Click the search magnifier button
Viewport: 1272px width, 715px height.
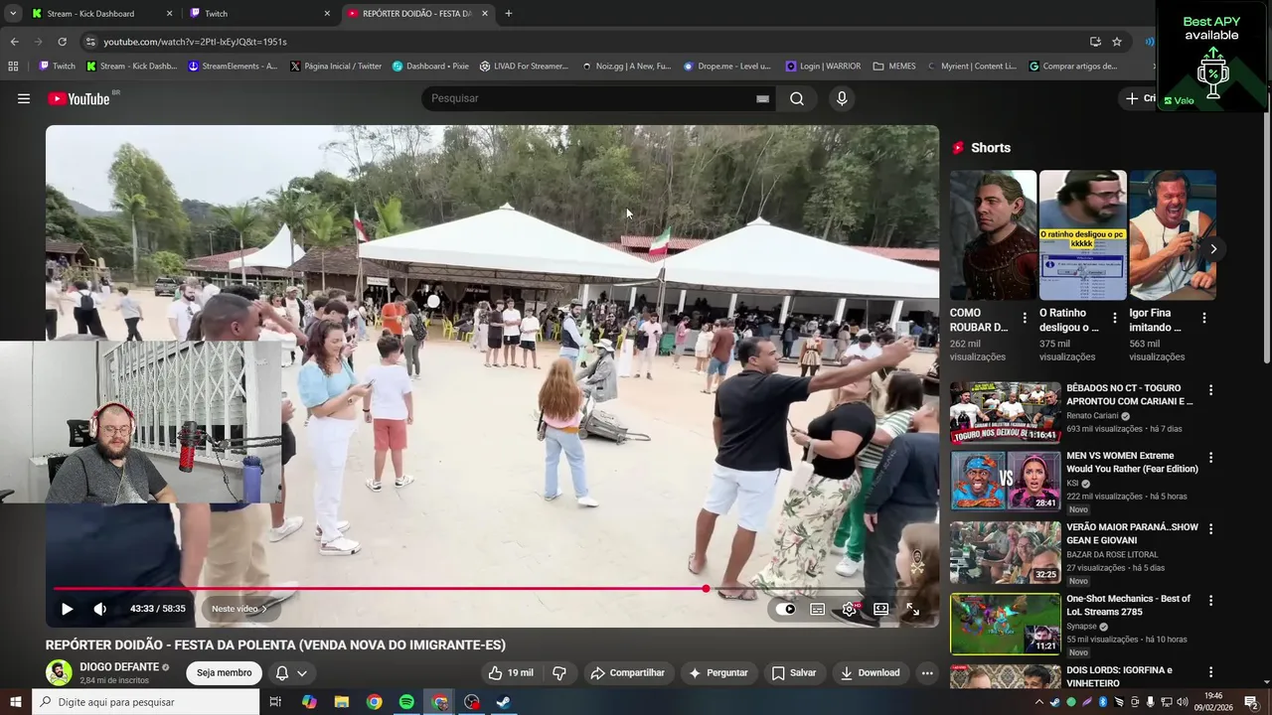click(x=797, y=98)
